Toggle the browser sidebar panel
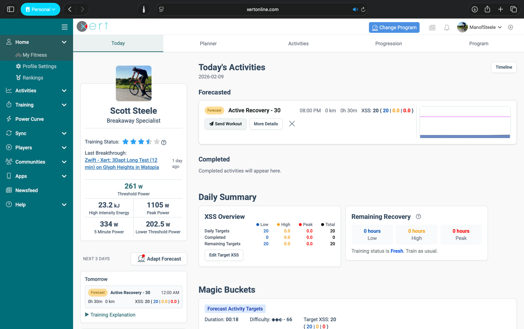This screenshot has height=329, width=524. (10, 10)
